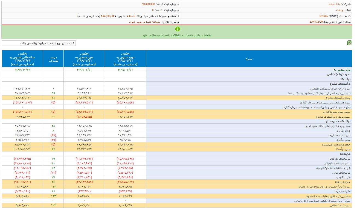Click the section heading هزینه‌ها
357x208 pixels.
click(345, 154)
